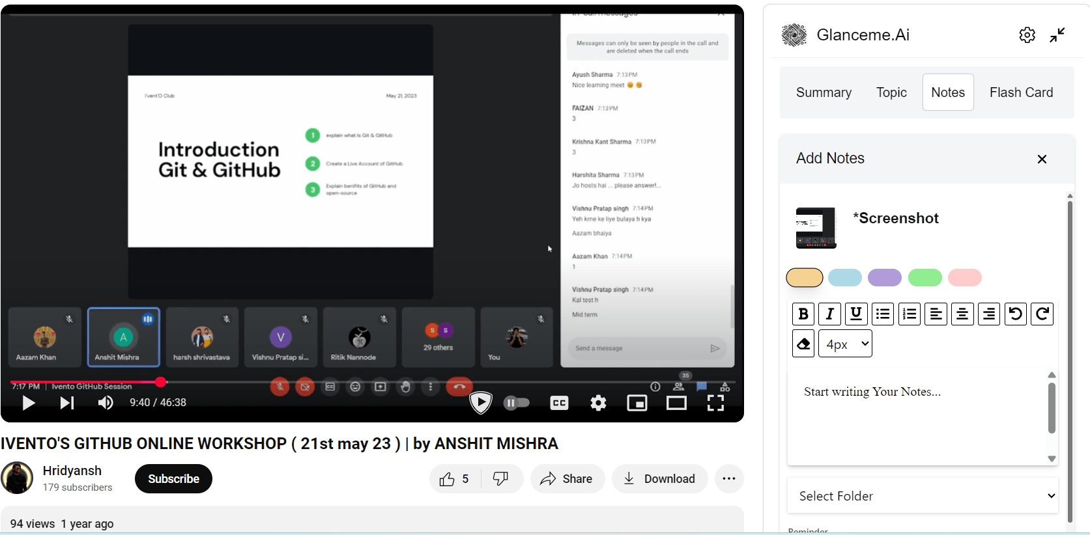
Task: Switch to miniplayer mode
Action: point(637,403)
